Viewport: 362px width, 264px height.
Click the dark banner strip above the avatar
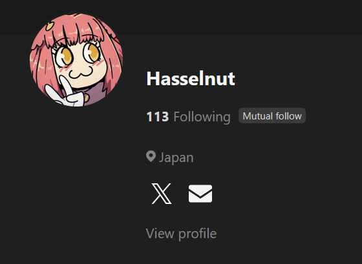231,17
